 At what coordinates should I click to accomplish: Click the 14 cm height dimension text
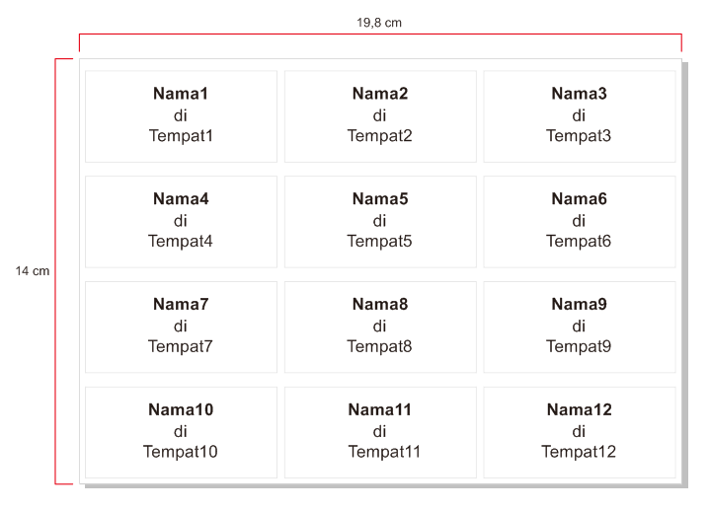pyautogui.click(x=33, y=271)
